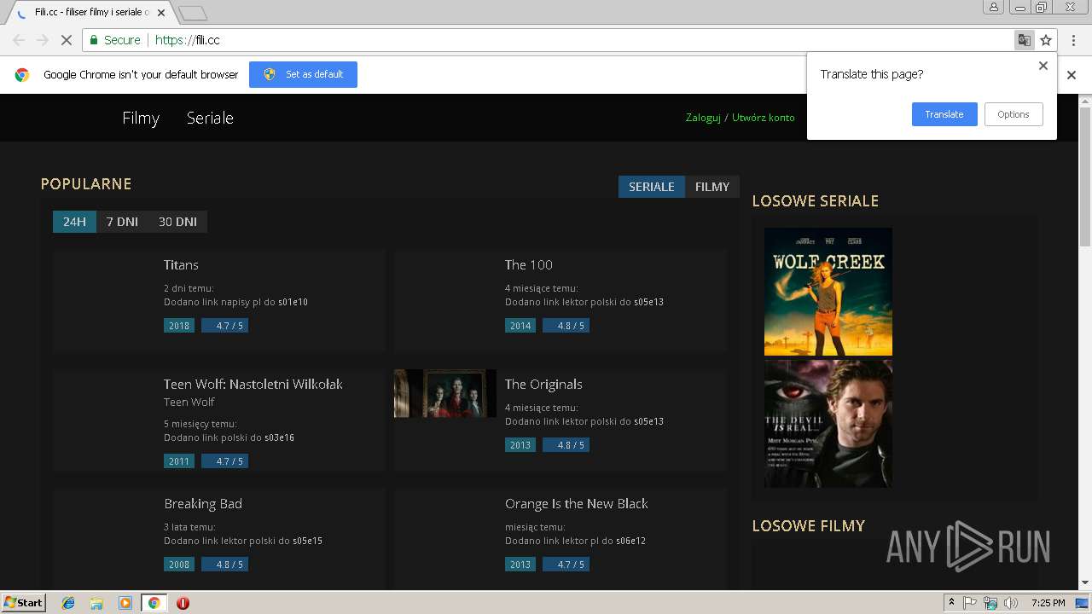Click the Chrome taskbar icon

[x=154, y=603]
